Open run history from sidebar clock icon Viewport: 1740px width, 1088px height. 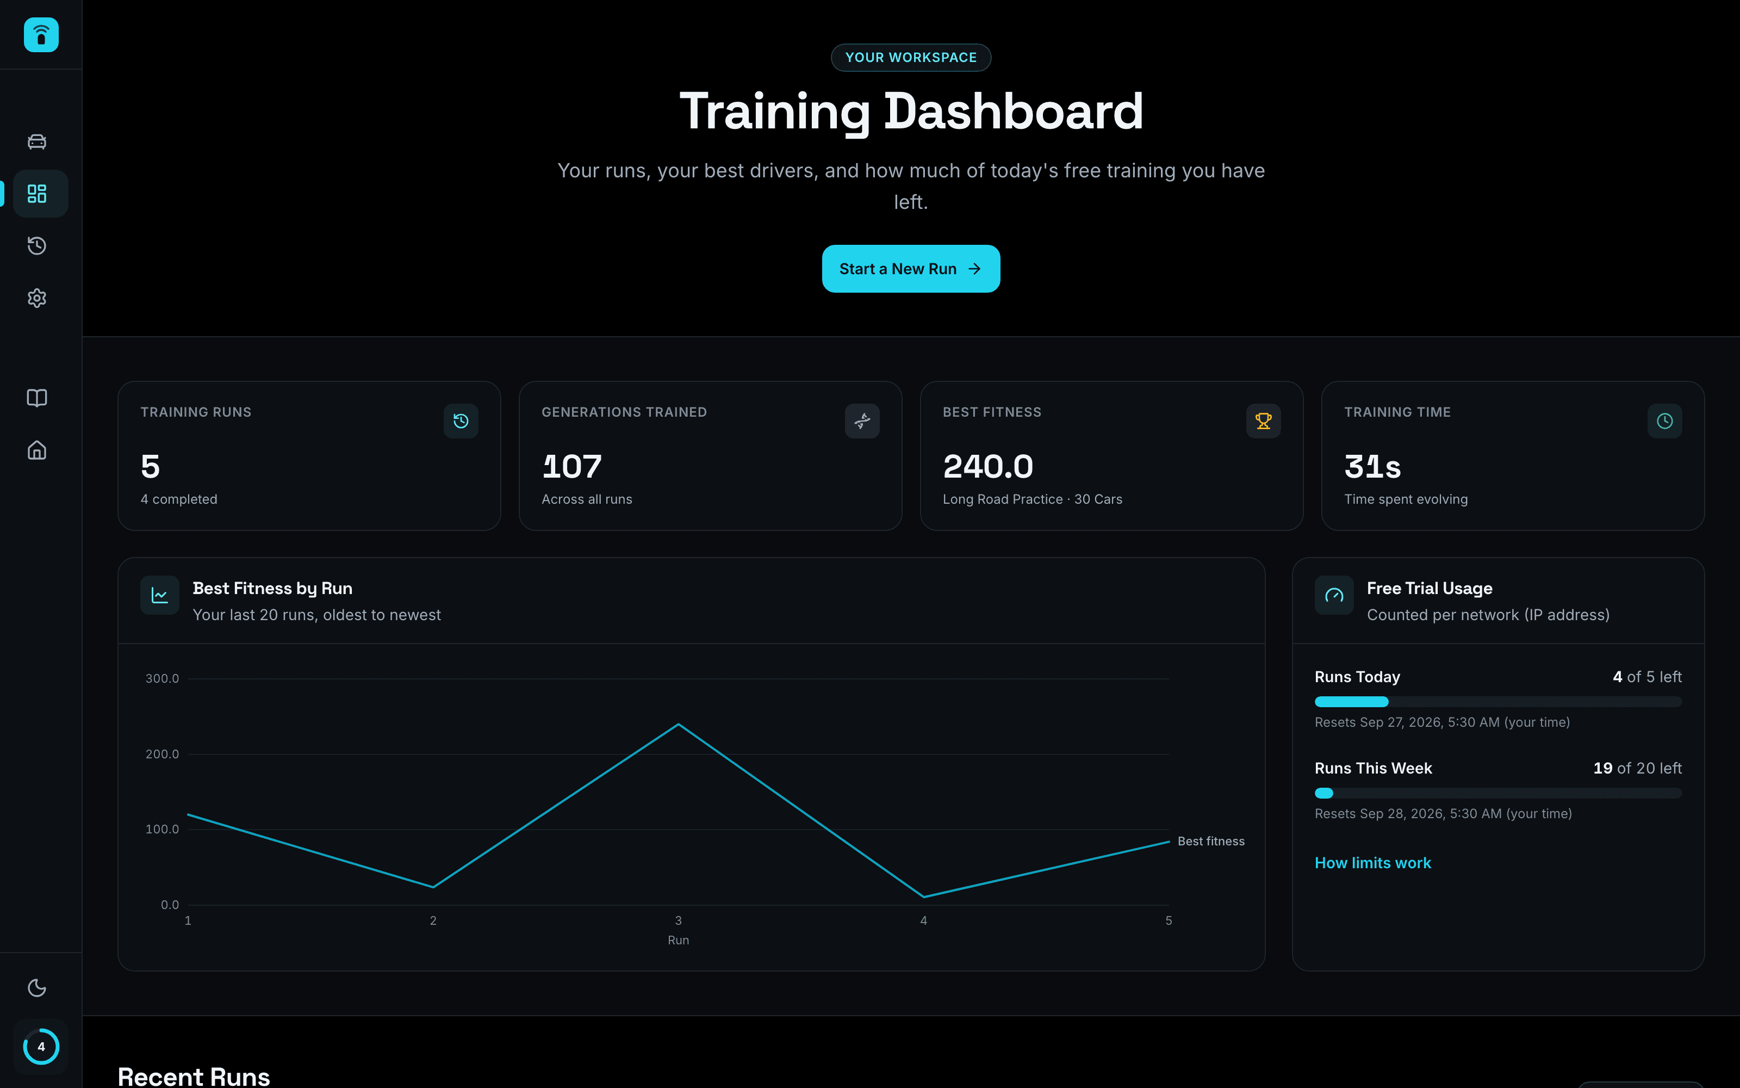pyautogui.click(x=36, y=246)
